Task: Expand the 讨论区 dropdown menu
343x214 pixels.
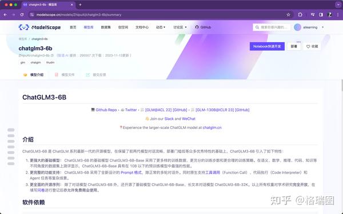Action: click(180, 27)
